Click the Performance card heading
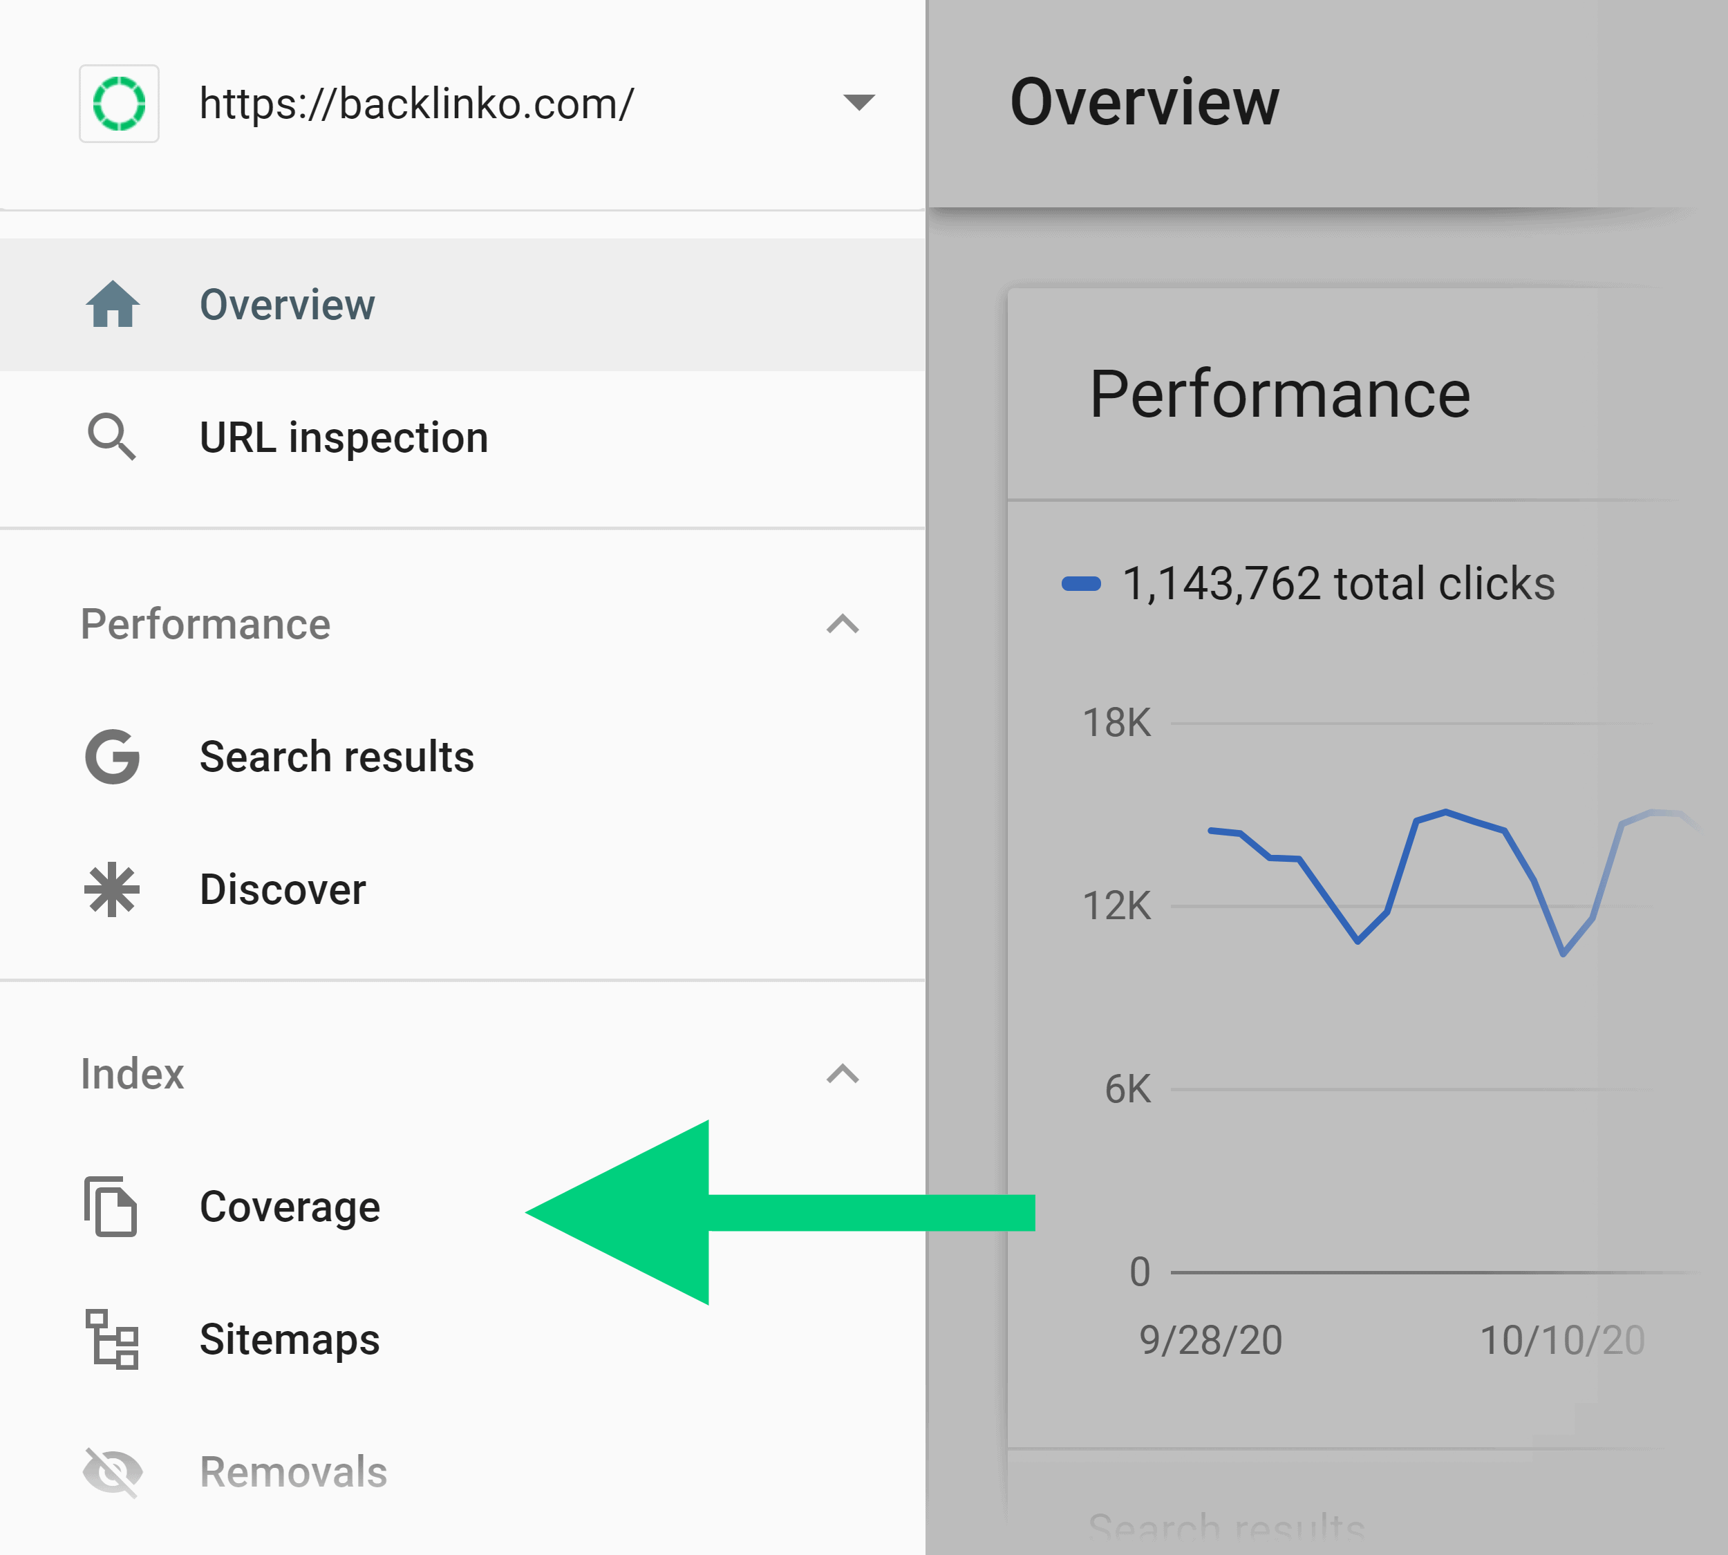Screen dimensions: 1728x1555 coord(1279,394)
